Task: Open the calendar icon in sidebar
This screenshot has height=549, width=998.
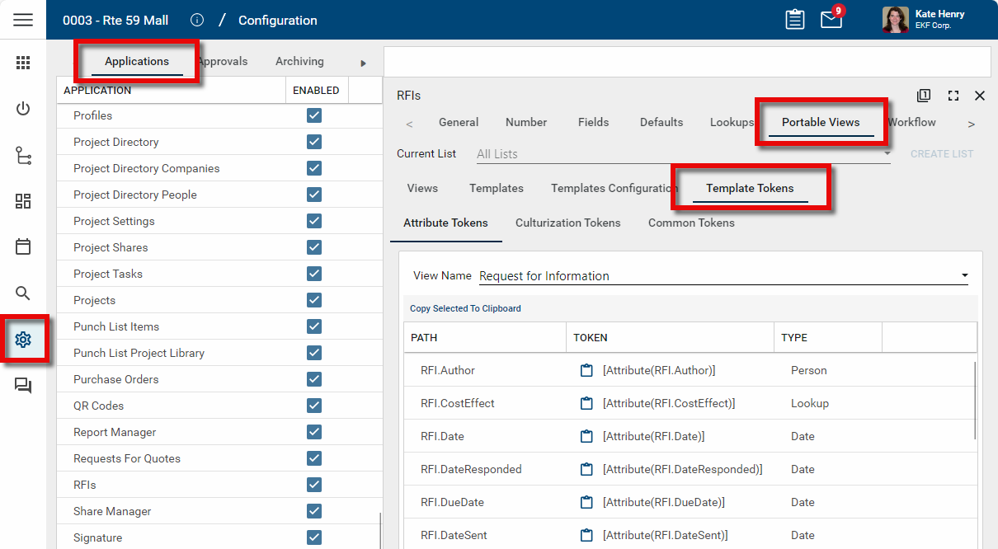Action: pyautogui.click(x=23, y=246)
